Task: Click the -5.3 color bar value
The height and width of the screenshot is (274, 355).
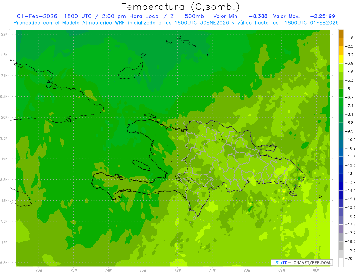Action: 349,80
